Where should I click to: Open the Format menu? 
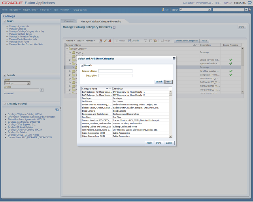click(x=90, y=41)
